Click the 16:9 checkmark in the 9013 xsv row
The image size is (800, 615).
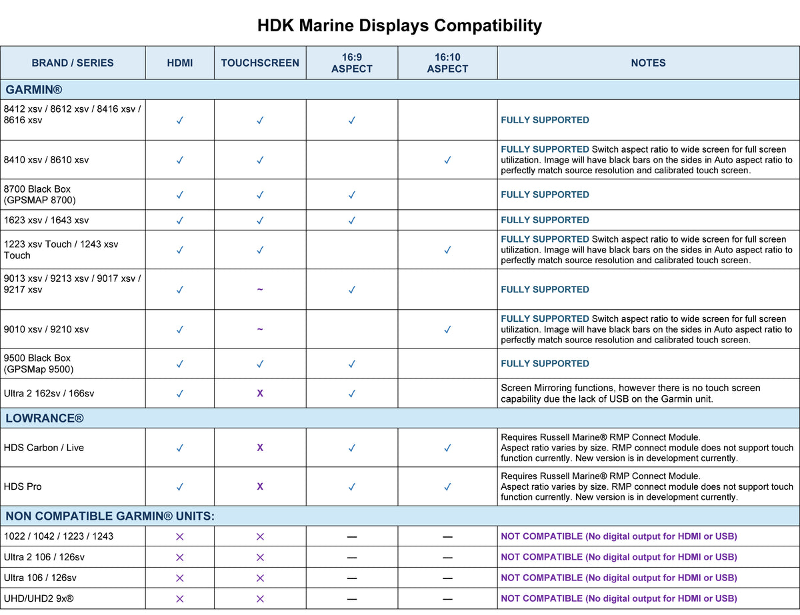[351, 290]
